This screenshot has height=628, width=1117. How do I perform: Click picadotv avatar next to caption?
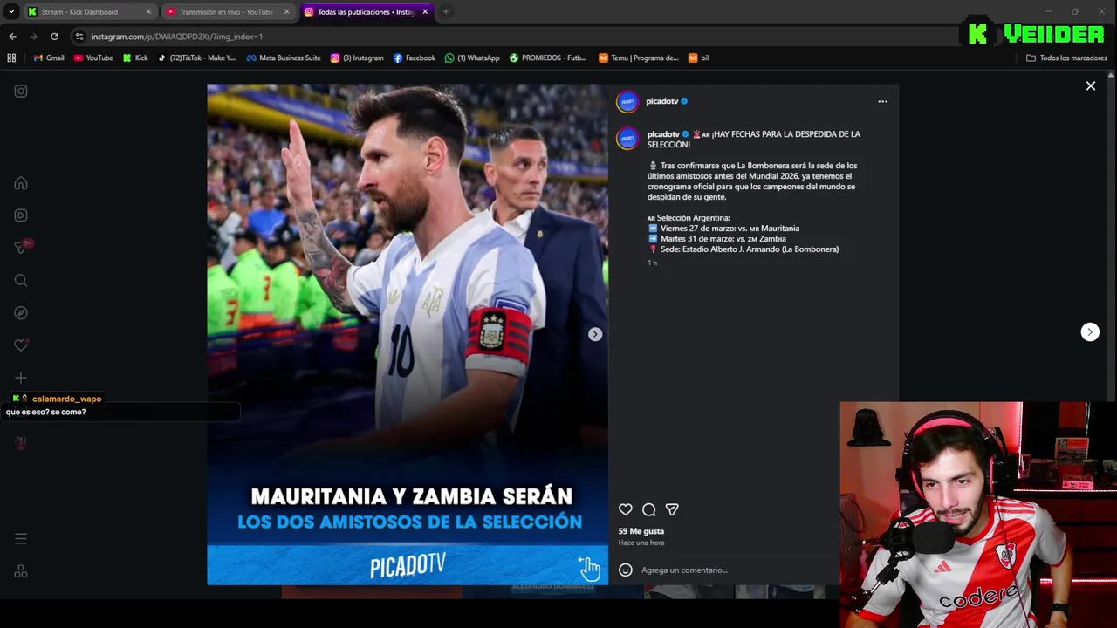(x=627, y=139)
